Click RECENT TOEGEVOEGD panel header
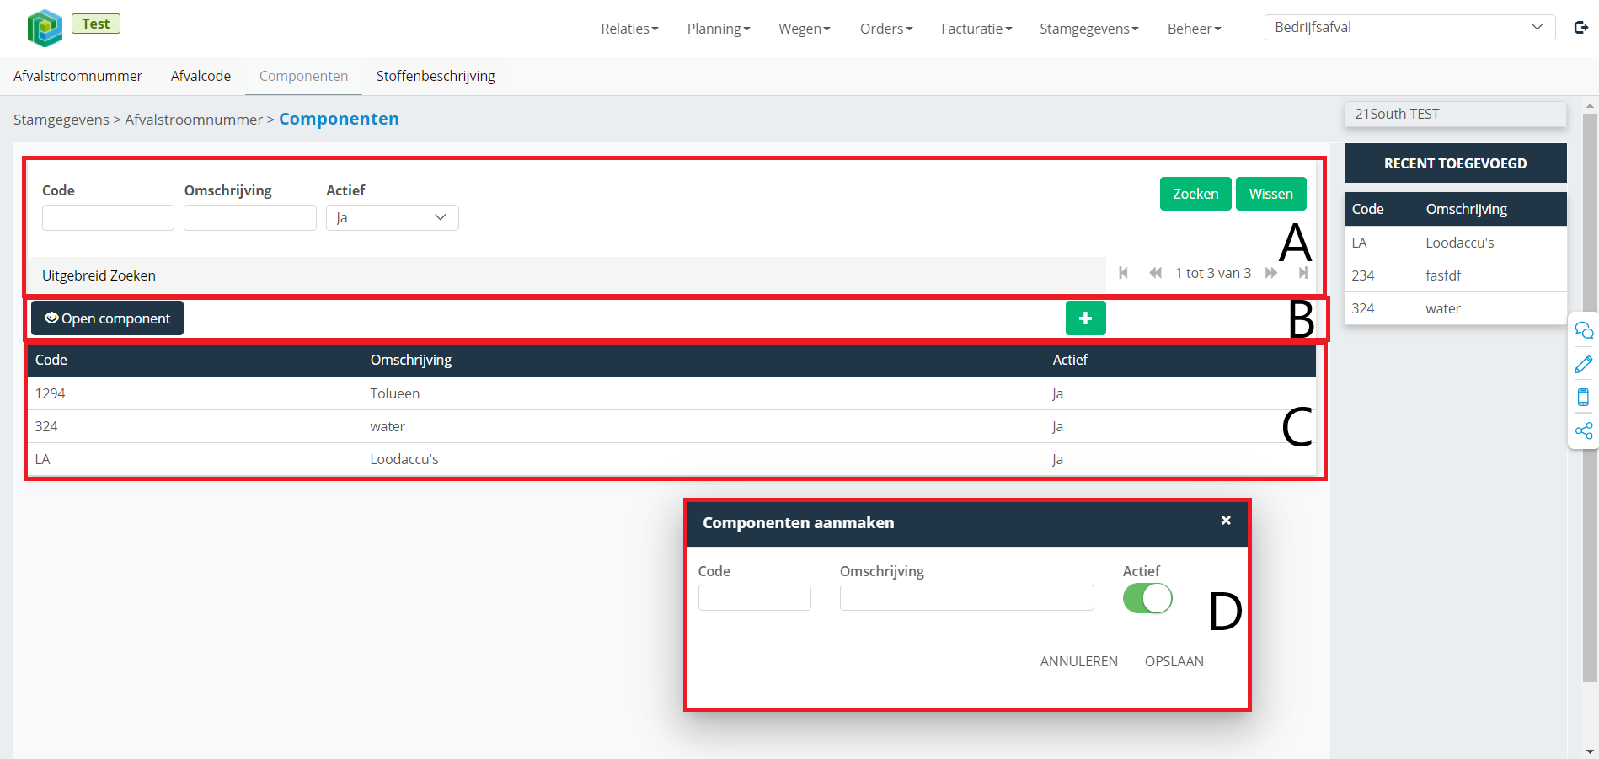 click(x=1455, y=163)
